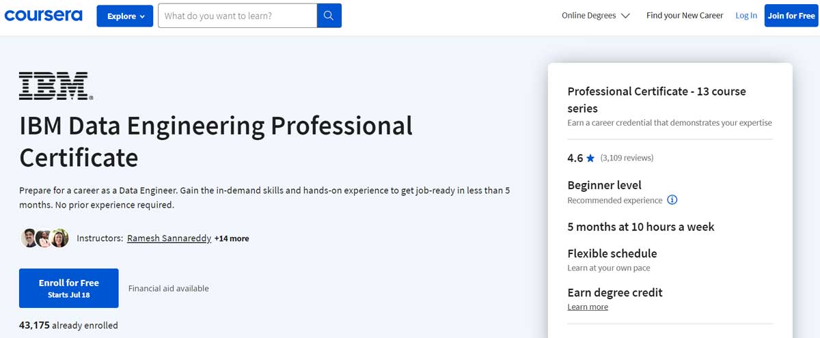Click the Log In link
Viewport: 820px width, 338px height.
pyautogui.click(x=746, y=16)
